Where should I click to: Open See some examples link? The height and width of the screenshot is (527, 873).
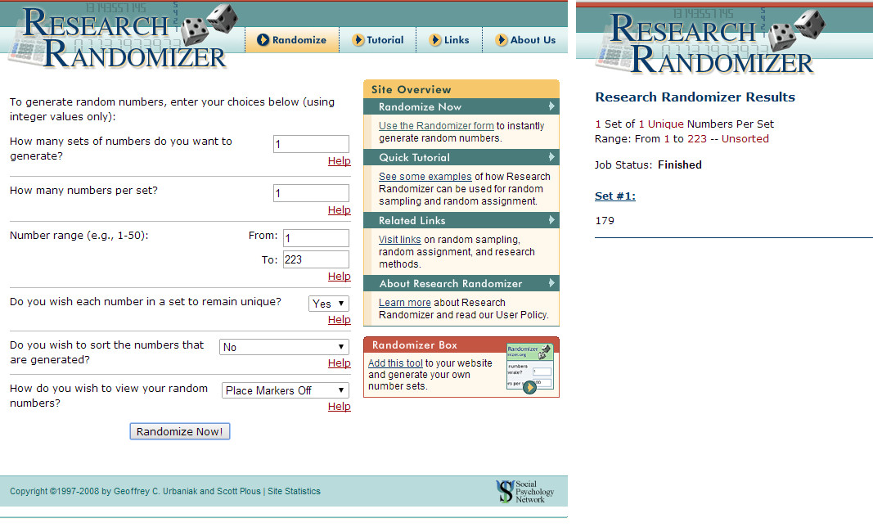425,177
